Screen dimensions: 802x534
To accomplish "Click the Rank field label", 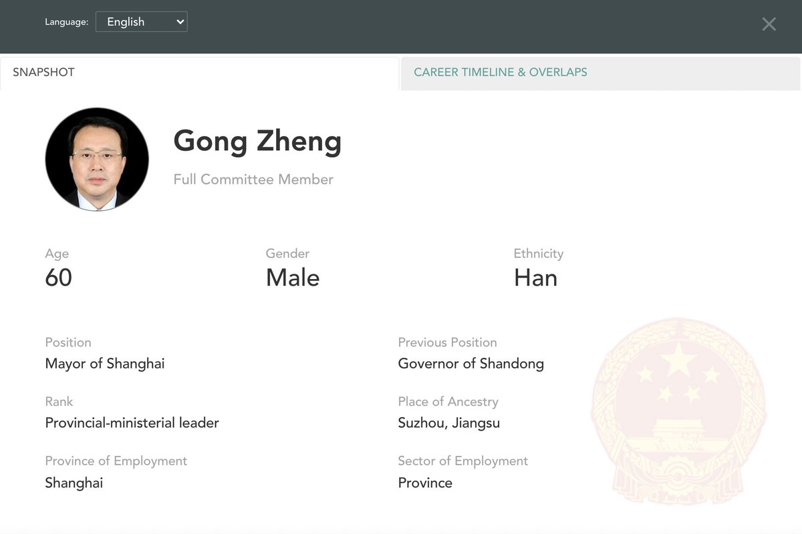I will 59,402.
